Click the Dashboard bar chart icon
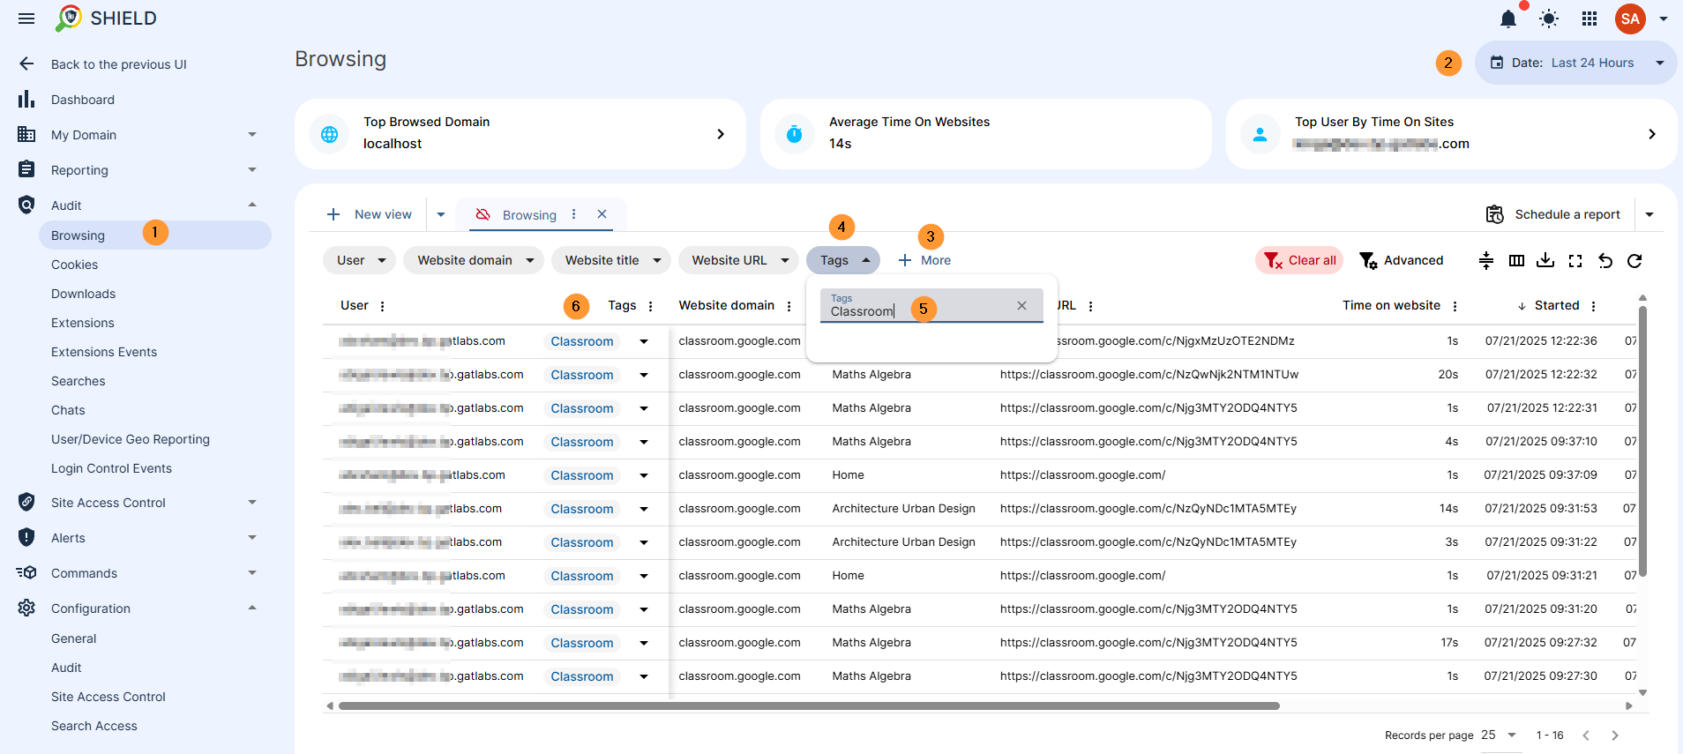Screen dimensions: 1683x754 click(26, 99)
